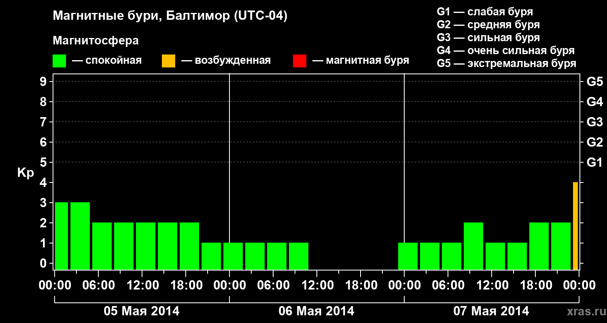Screen dimensions: 607x323
Task: Click the right-axis 'G3' label
Action: tap(594, 122)
